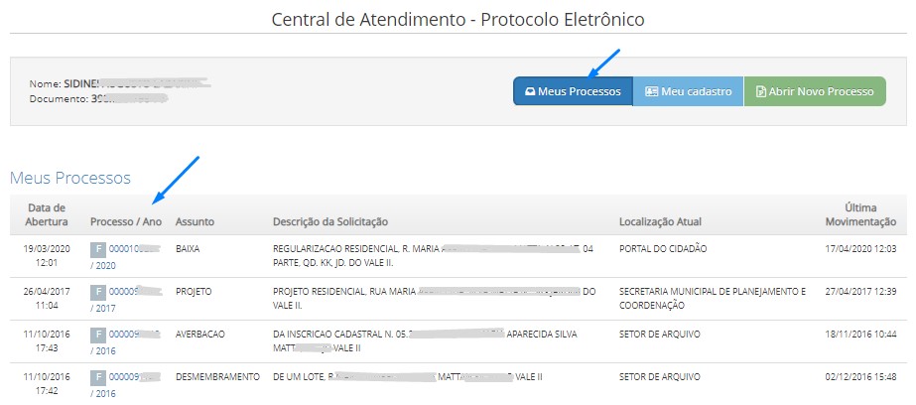916x405 pixels.
Task: Click the Processo / Ano column header
Action: pos(125,220)
